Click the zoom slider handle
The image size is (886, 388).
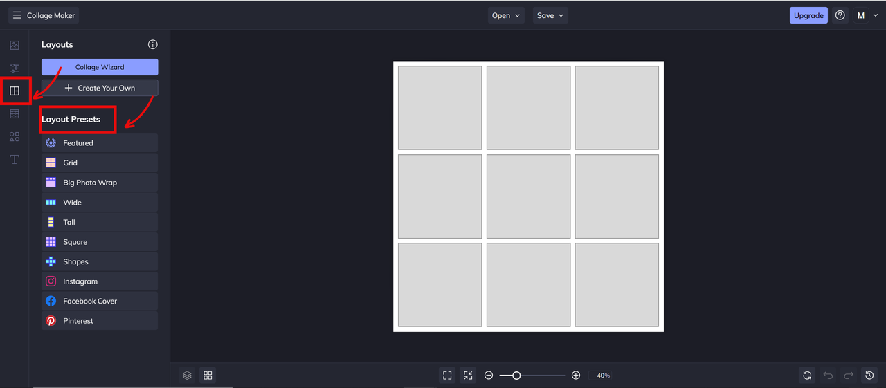516,376
